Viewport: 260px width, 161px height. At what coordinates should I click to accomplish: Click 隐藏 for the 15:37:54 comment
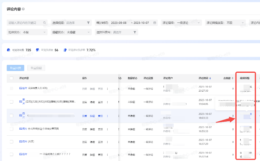click(x=92, y=155)
